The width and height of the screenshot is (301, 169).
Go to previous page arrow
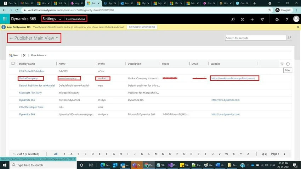tap(266, 154)
